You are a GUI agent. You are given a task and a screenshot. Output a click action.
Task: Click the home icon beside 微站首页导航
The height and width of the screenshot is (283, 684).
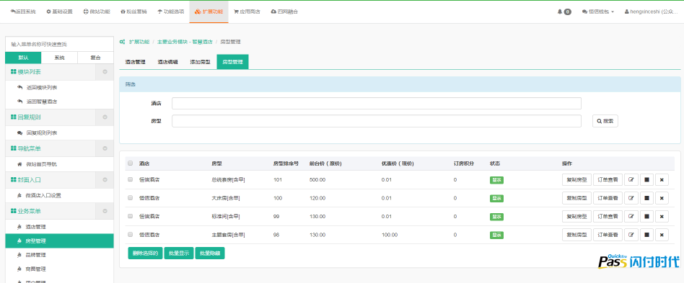[x=19, y=164]
